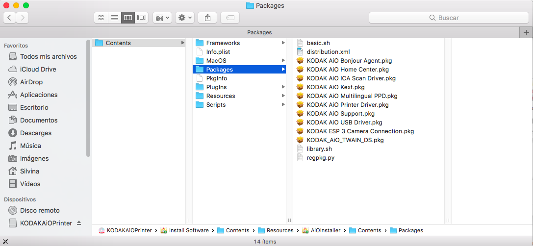
Task: Expand the Scripts folder arrow
Action: [x=283, y=105]
